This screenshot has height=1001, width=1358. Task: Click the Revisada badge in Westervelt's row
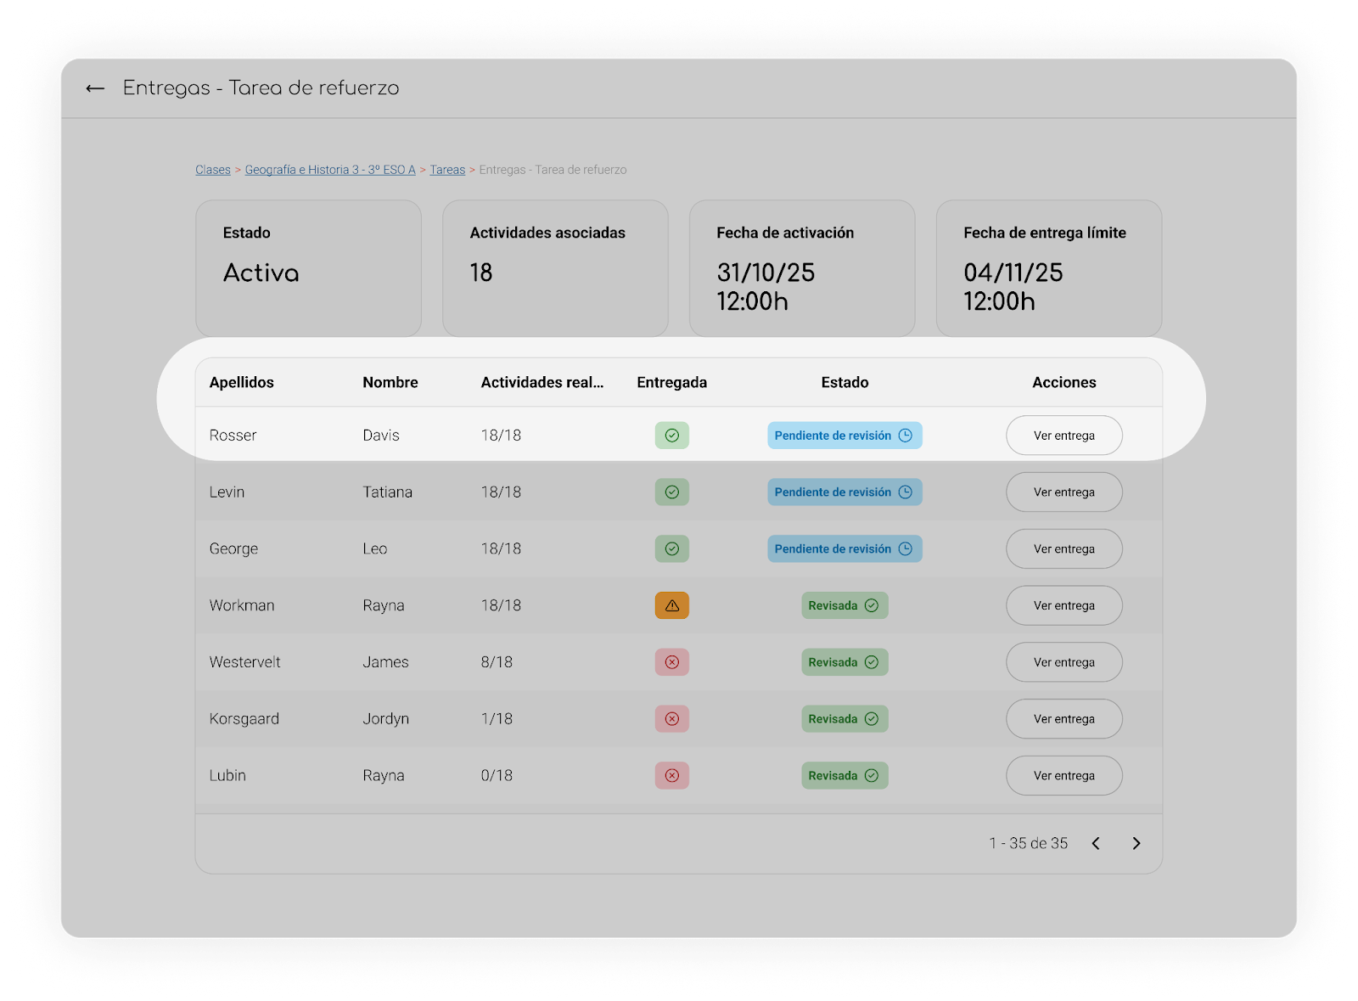pos(845,662)
